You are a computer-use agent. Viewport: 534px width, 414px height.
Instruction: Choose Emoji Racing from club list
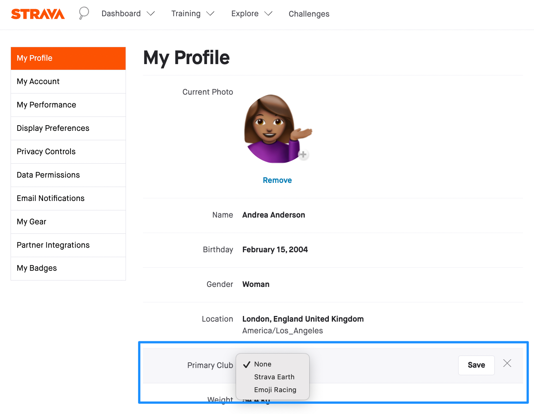click(x=275, y=389)
